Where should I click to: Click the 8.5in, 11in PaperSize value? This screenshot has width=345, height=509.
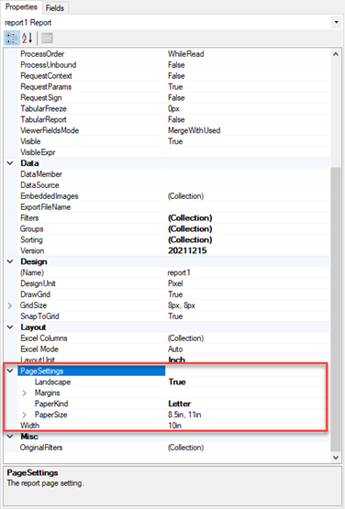pyautogui.click(x=184, y=415)
